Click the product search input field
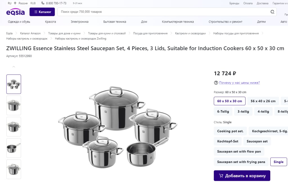 [163, 12]
